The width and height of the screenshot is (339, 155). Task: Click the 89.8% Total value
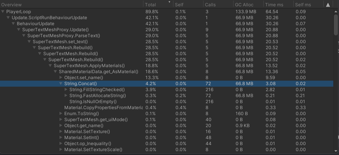click(x=152, y=12)
